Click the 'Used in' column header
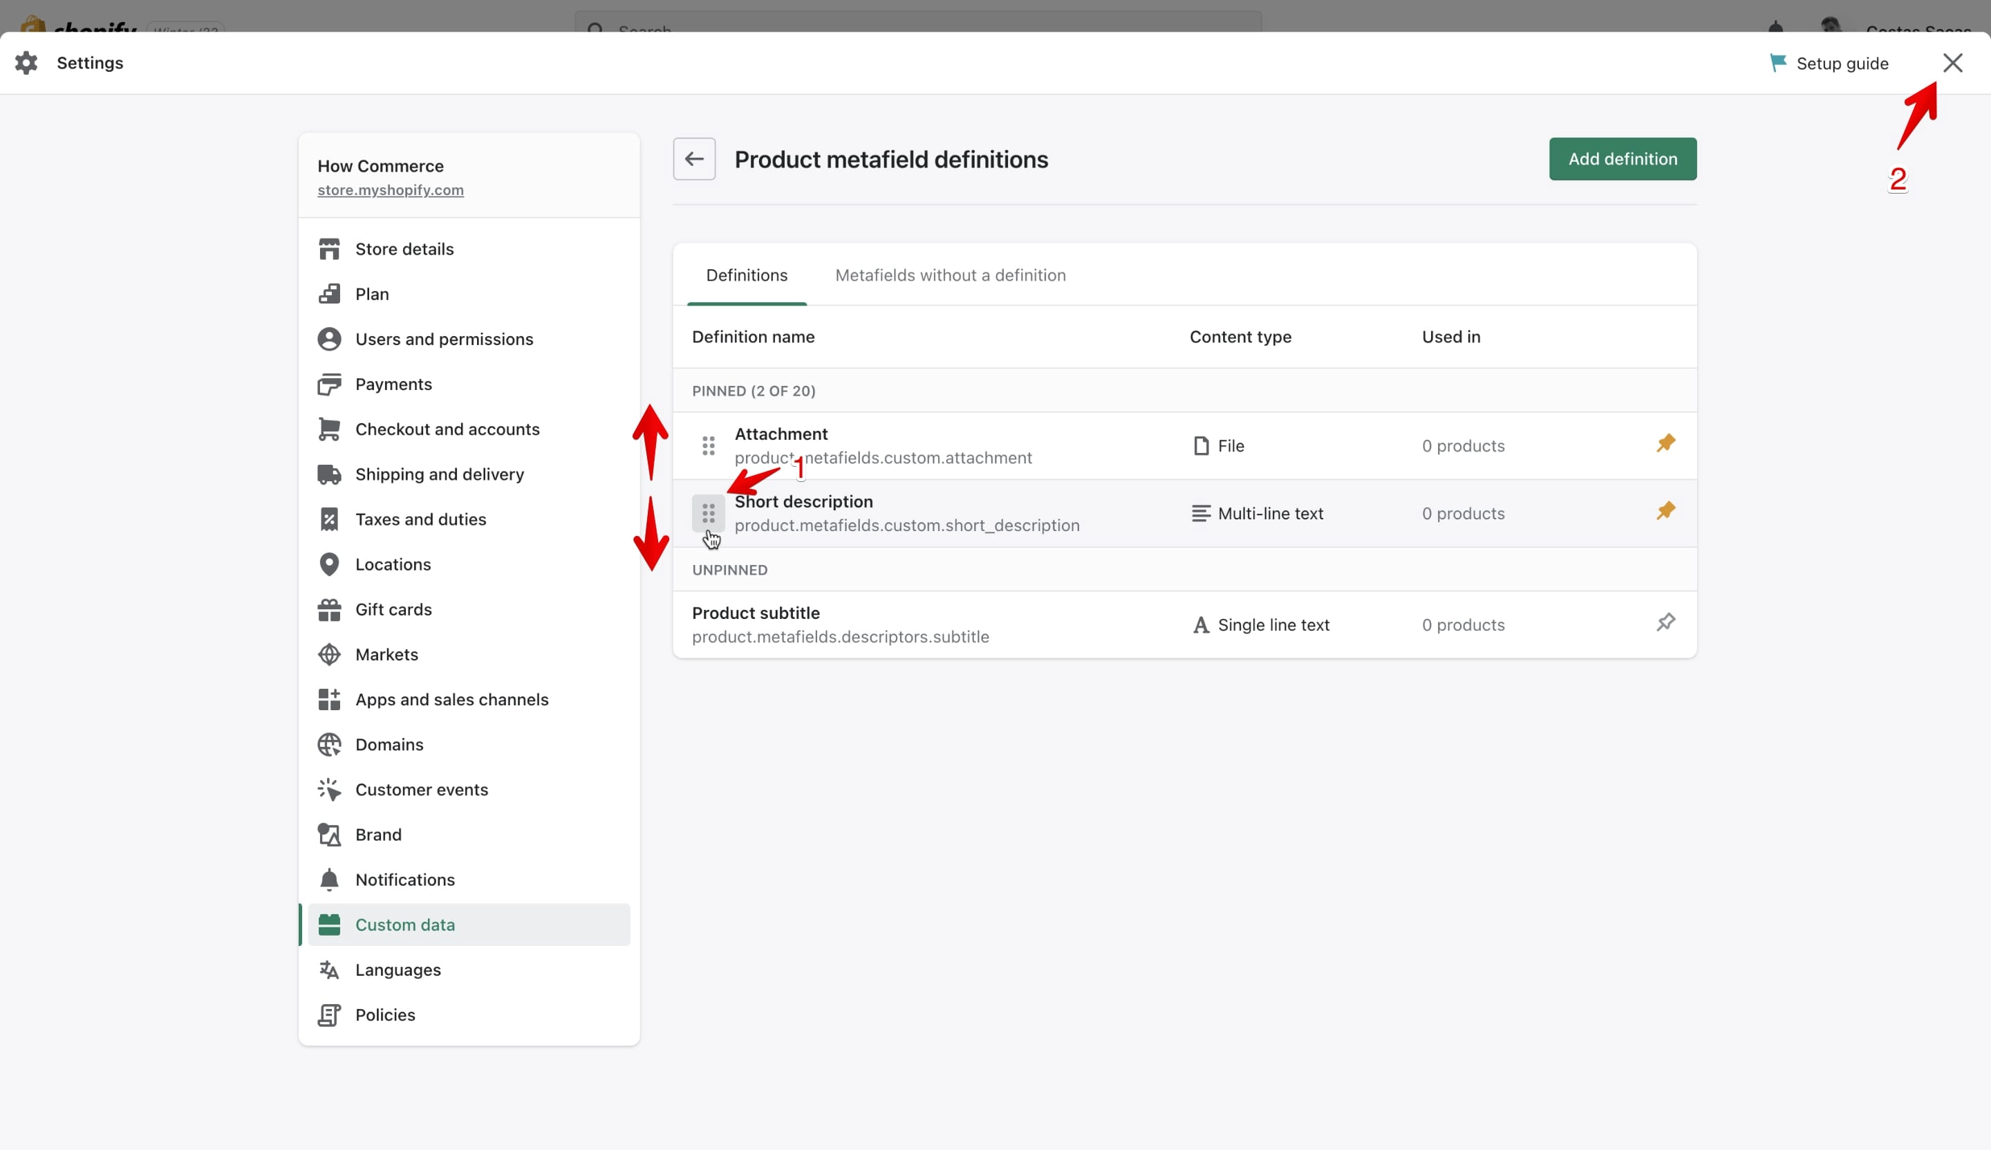Screen dimensions: 1991x1150 pos(1451,337)
